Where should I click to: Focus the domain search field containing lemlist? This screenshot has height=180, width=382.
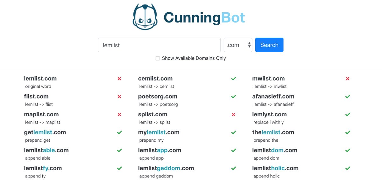(159, 45)
